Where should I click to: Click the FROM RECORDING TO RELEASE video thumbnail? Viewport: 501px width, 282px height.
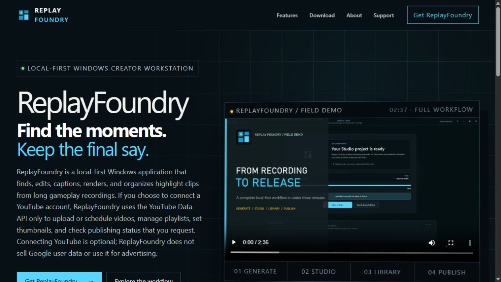(x=352, y=190)
